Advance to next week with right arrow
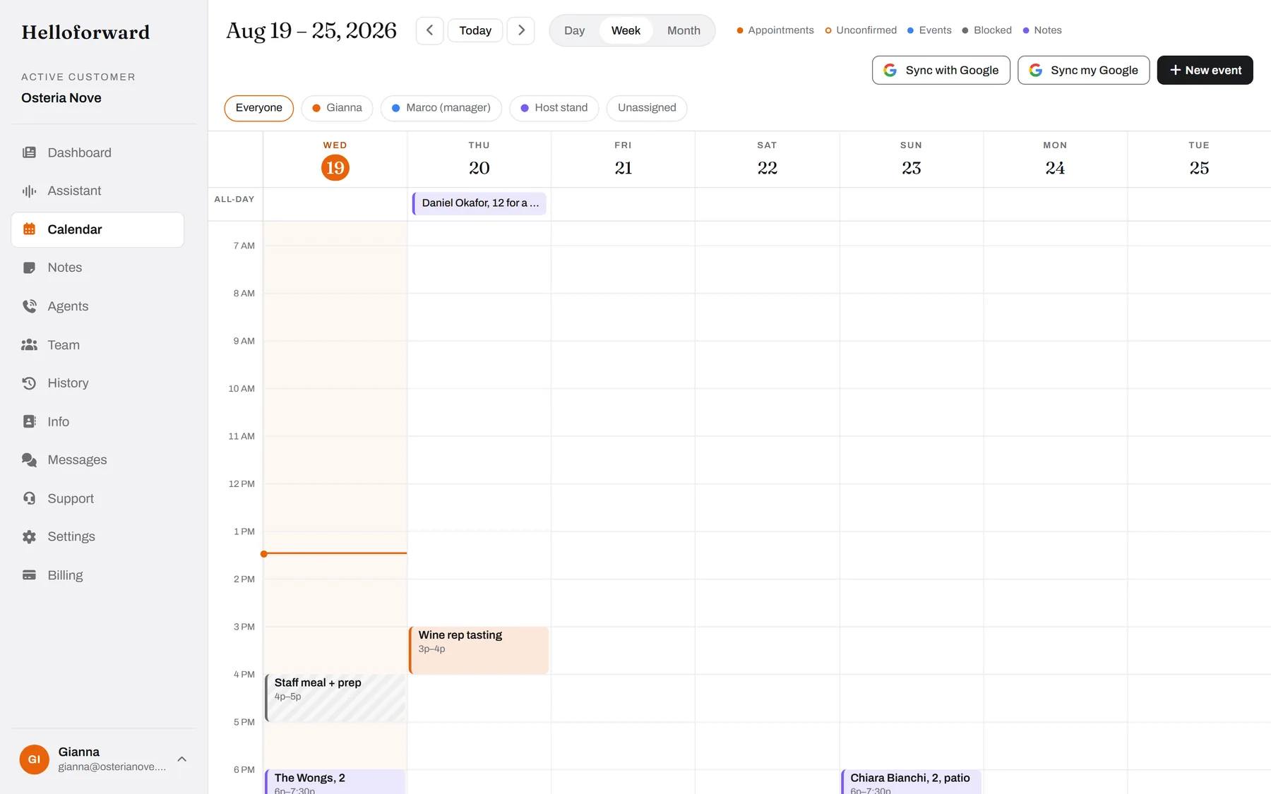Viewport: 1271px width, 794px height. (521, 30)
